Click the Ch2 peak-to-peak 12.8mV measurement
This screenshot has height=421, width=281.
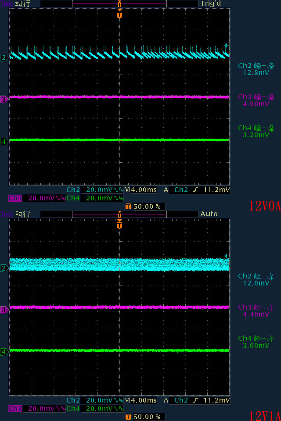(x=256, y=69)
